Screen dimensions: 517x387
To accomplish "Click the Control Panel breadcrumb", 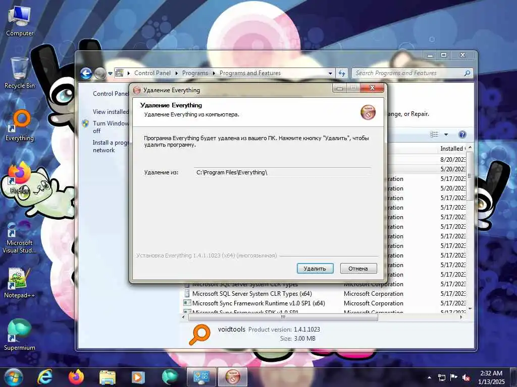I will point(152,73).
